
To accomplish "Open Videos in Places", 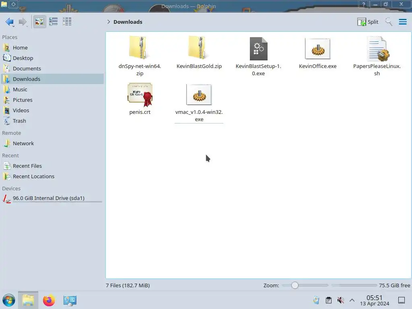I will [52, 110].
